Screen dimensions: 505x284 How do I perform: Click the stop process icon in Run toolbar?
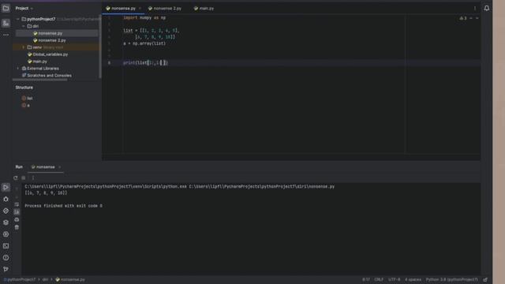[x=24, y=177]
